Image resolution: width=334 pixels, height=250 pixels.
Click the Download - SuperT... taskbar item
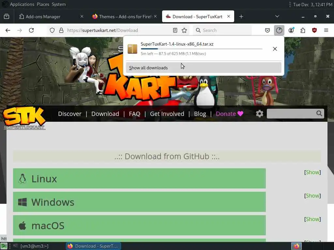[x=93, y=246]
